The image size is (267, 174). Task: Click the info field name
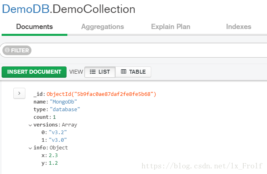[x=40, y=148]
